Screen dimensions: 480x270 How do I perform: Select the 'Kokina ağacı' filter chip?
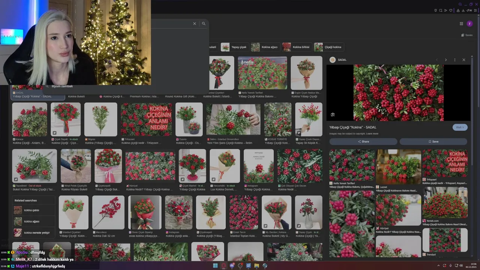(x=265, y=47)
